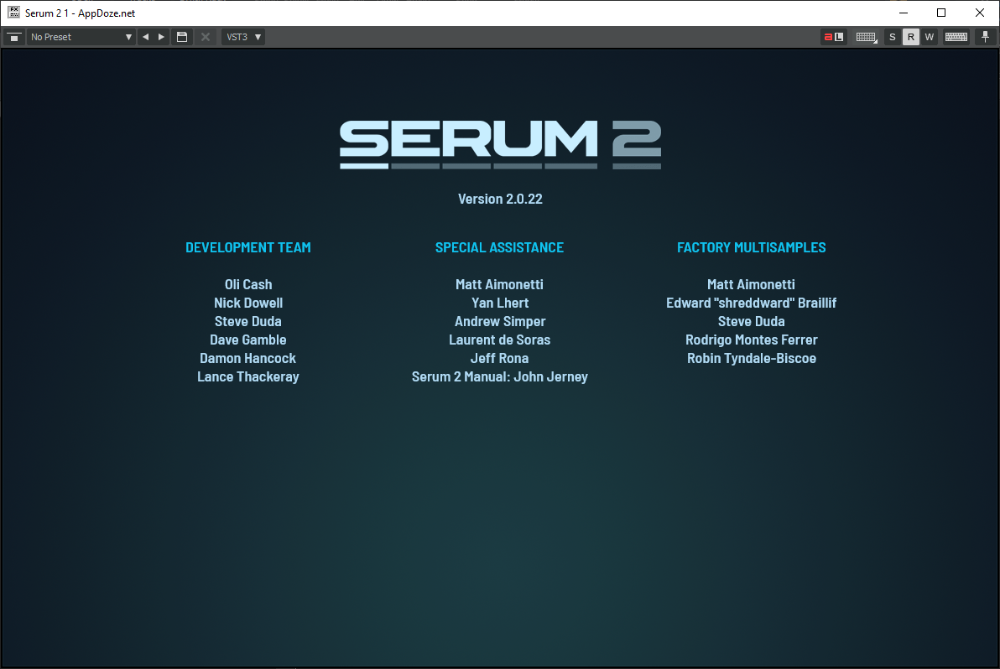Open the plugin window menu icon
This screenshot has height=669, width=1000.
(x=14, y=37)
